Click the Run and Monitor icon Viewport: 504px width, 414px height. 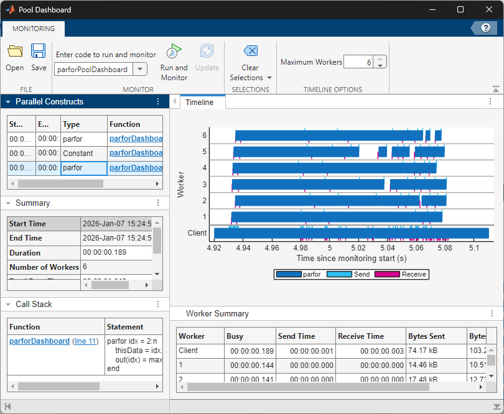174,52
